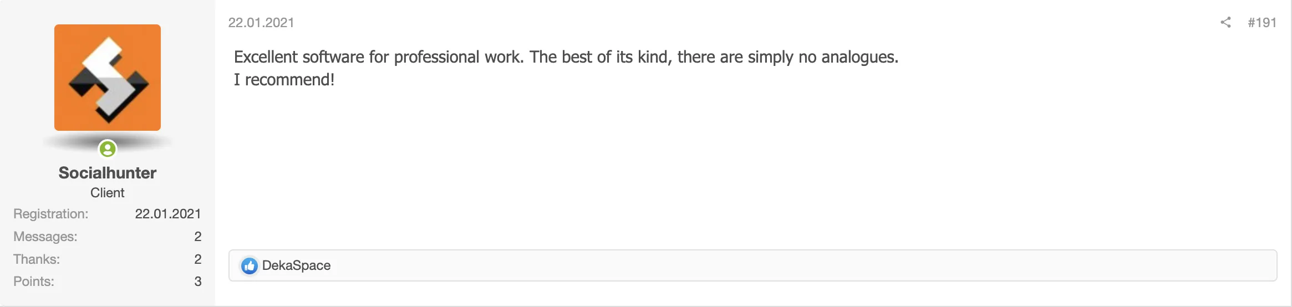
Task: Click the empty area of the likes bar
Action: 776,265
